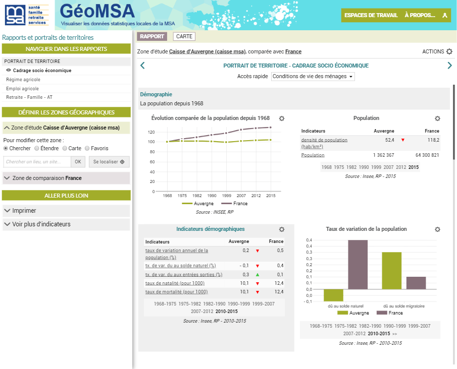The image size is (457, 369).
Task: Open the Population indicator link
Action: click(x=313, y=155)
